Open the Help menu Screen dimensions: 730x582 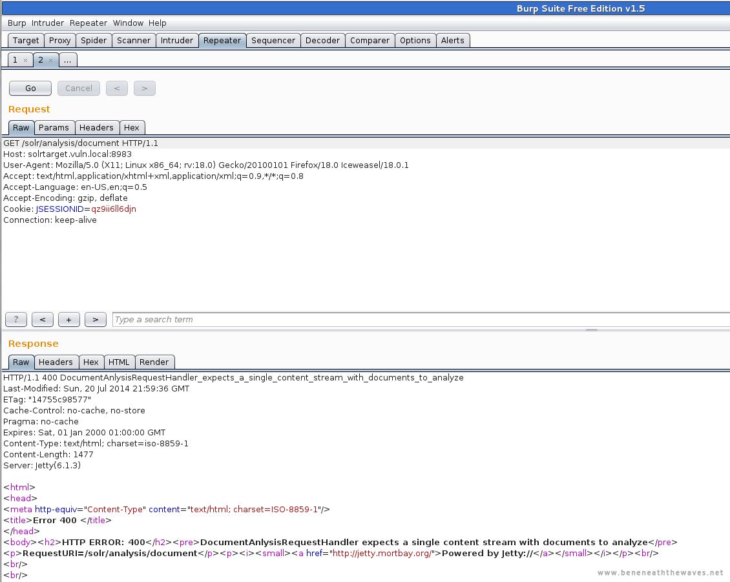click(158, 23)
